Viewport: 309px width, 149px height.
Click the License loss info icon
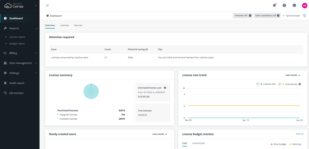[299, 84]
